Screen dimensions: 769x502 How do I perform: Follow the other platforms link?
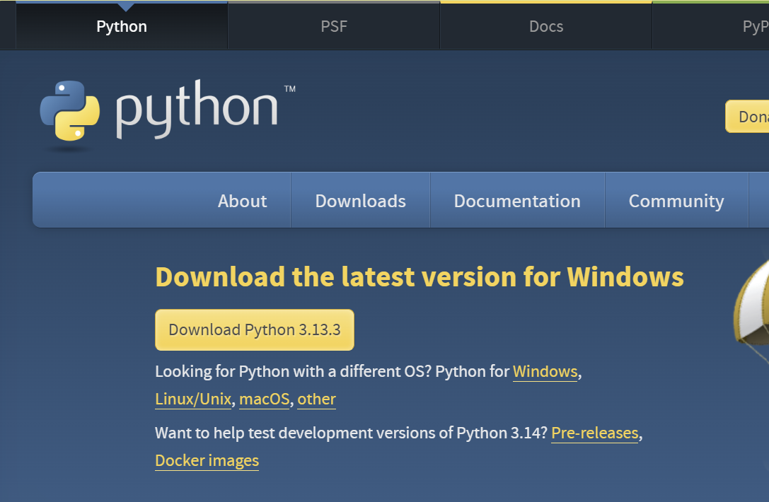click(x=317, y=399)
